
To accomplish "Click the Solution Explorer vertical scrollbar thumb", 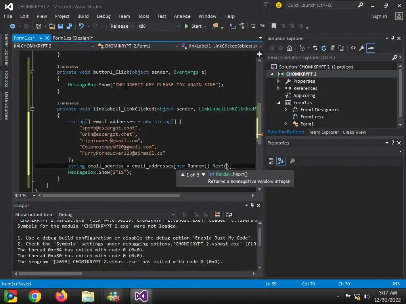I will pyautogui.click(x=400, y=93).
